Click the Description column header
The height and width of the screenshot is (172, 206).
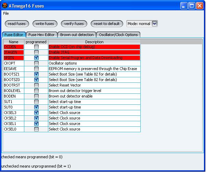pos(94,42)
